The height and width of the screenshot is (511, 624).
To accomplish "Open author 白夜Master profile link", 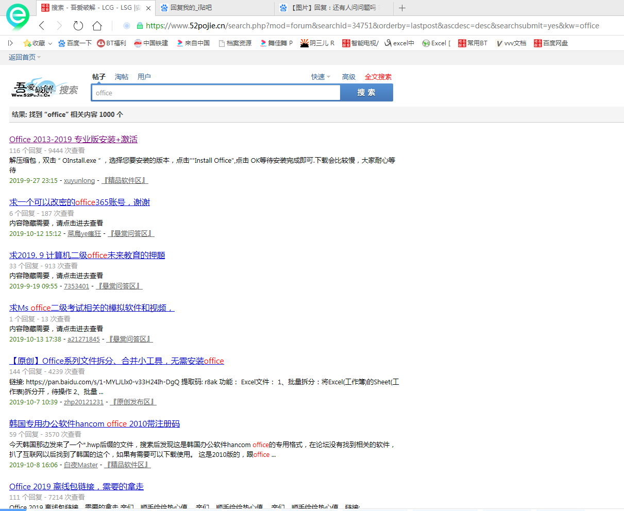I will 81,465.
